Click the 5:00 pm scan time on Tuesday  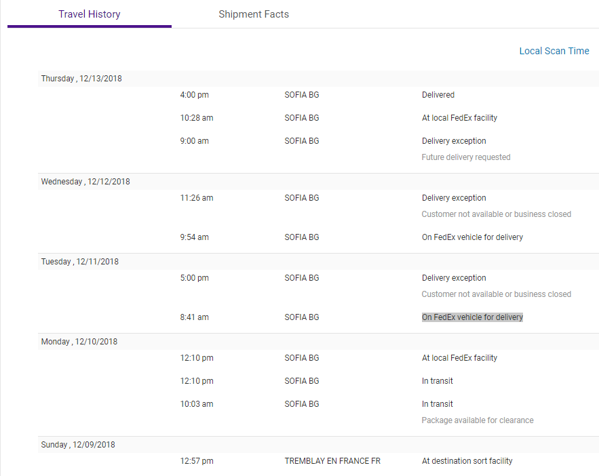click(195, 278)
